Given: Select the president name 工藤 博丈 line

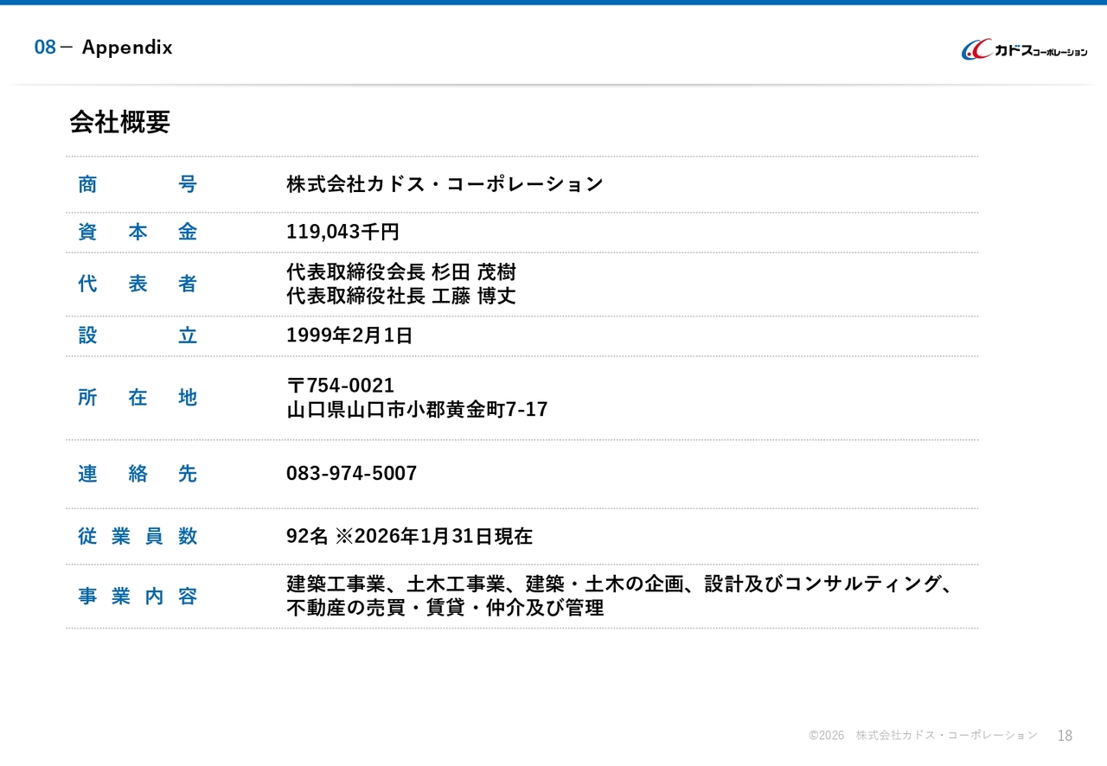Looking at the screenshot, I should click(400, 297).
